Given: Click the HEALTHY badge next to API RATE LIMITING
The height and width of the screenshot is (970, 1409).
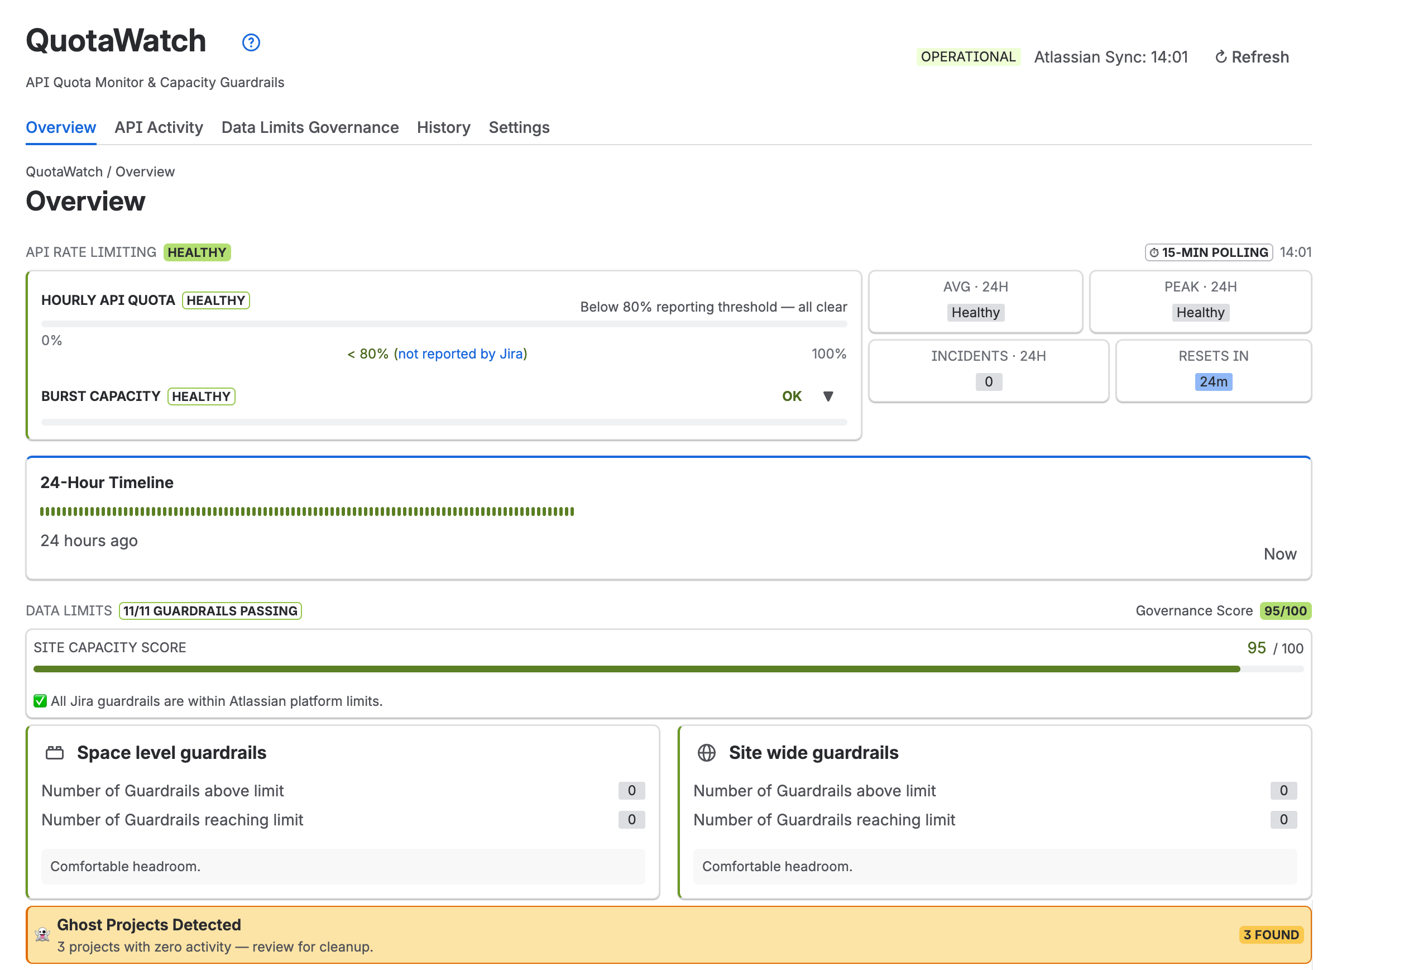Looking at the screenshot, I should 197,253.
